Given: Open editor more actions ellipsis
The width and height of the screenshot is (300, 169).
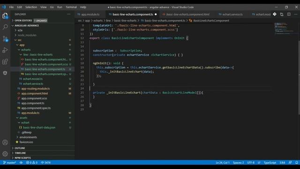Looking at the screenshot, I should tap(296, 14).
